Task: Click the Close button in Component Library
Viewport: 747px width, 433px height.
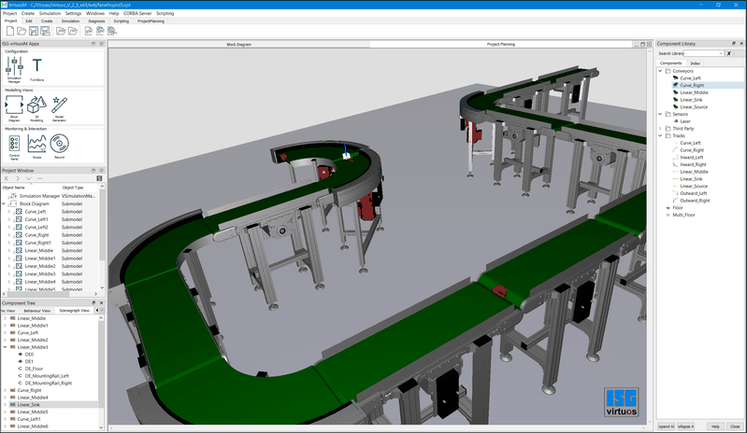Action: click(x=735, y=426)
